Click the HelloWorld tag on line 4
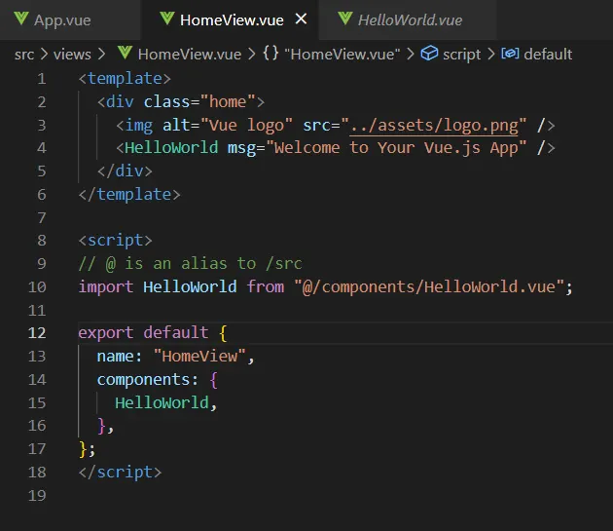This screenshot has height=531, width=613. pyautogui.click(x=171, y=147)
